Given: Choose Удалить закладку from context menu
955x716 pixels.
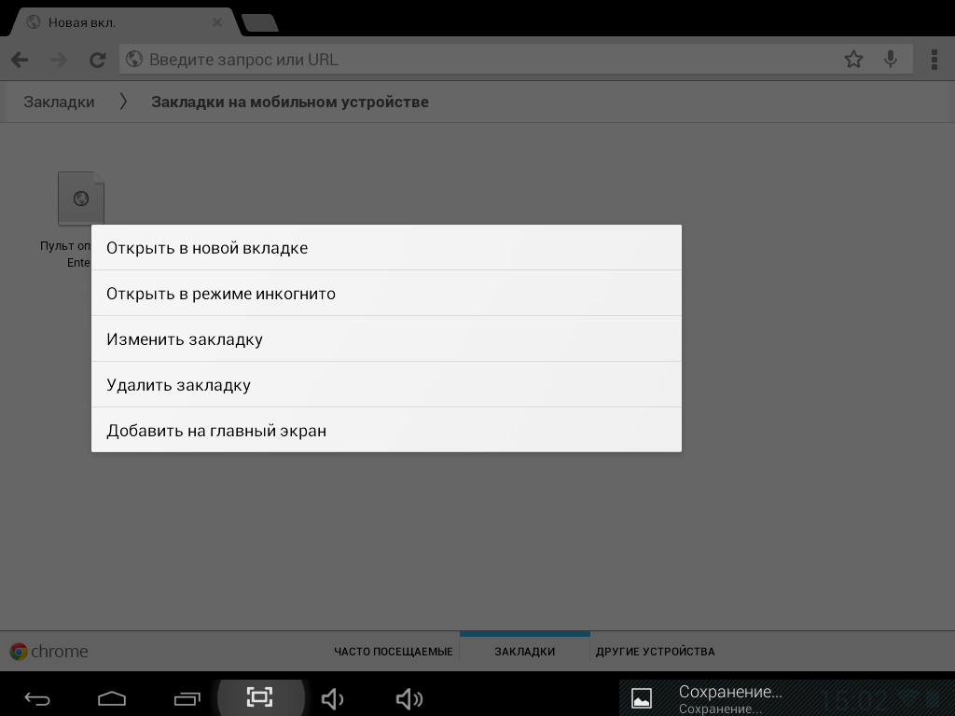Looking at the screenshot, I should click(x=386, y=385).
